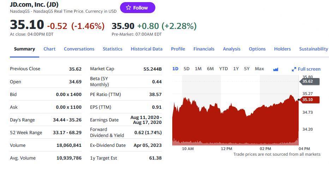Open the Options tab
The width and height of the screenshot is (329, 173).
click(257, 49)
